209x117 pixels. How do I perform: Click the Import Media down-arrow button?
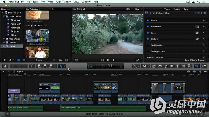click(5, 66)
